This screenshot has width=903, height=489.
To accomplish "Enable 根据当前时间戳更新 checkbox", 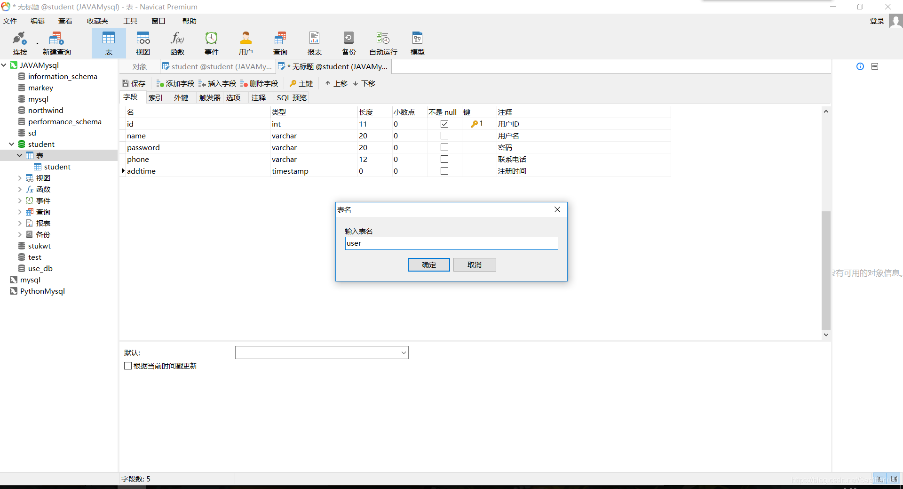I will pyautogui.click(x=128, y=366).
